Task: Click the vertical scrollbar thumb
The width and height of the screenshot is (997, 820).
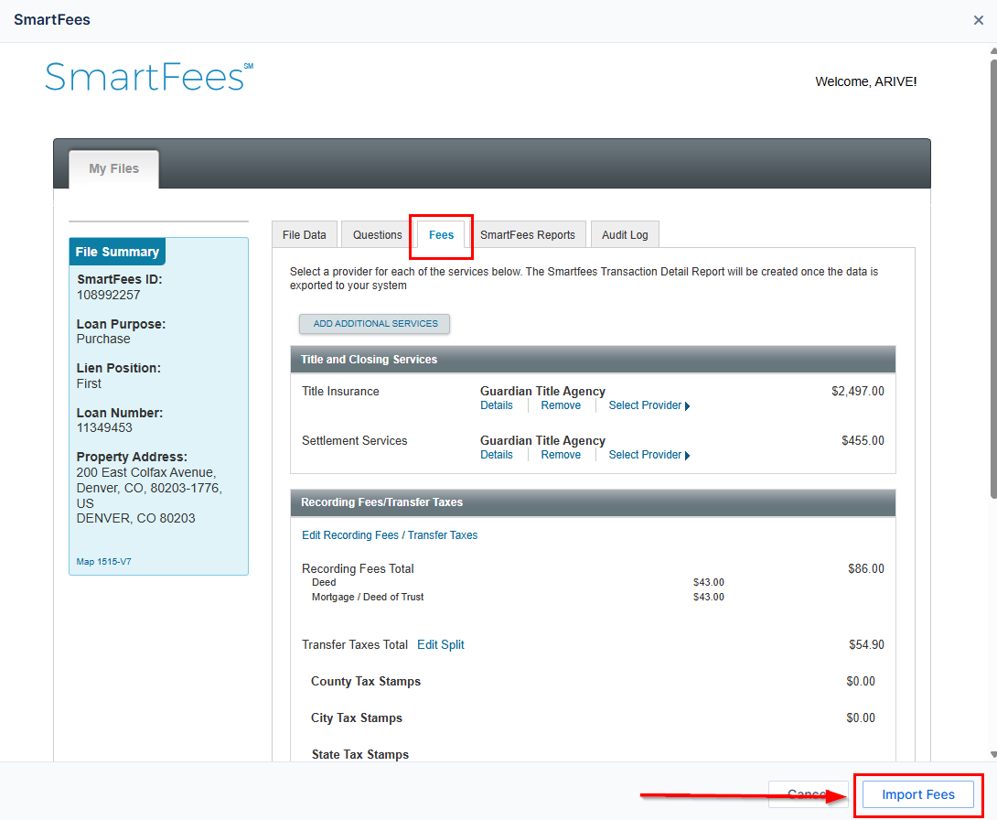Action: tap(993, 278)
